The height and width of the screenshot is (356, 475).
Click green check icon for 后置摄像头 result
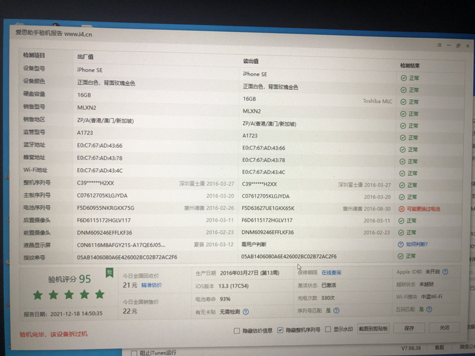coord(401,220)
